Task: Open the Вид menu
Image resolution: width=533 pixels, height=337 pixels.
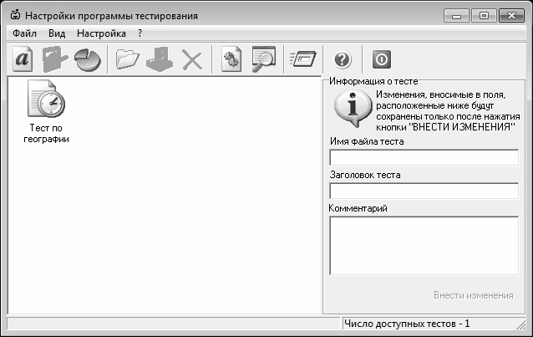Action: click(57, 33)
